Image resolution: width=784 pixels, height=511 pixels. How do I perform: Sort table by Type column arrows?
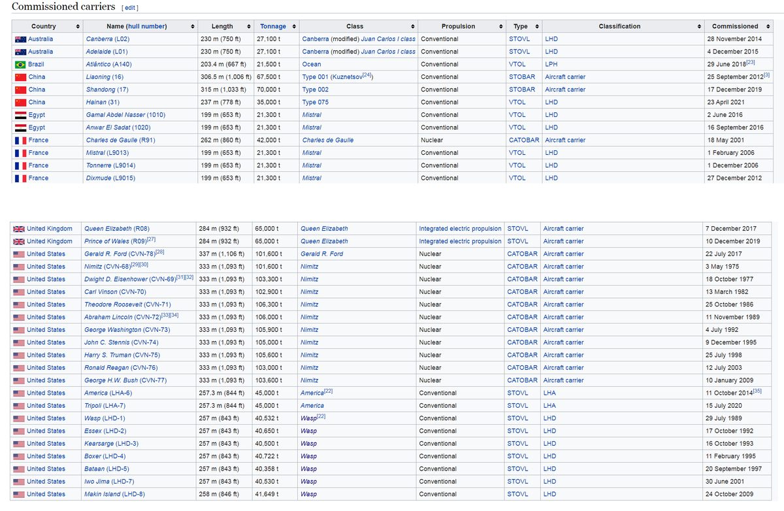coord(537,26)
